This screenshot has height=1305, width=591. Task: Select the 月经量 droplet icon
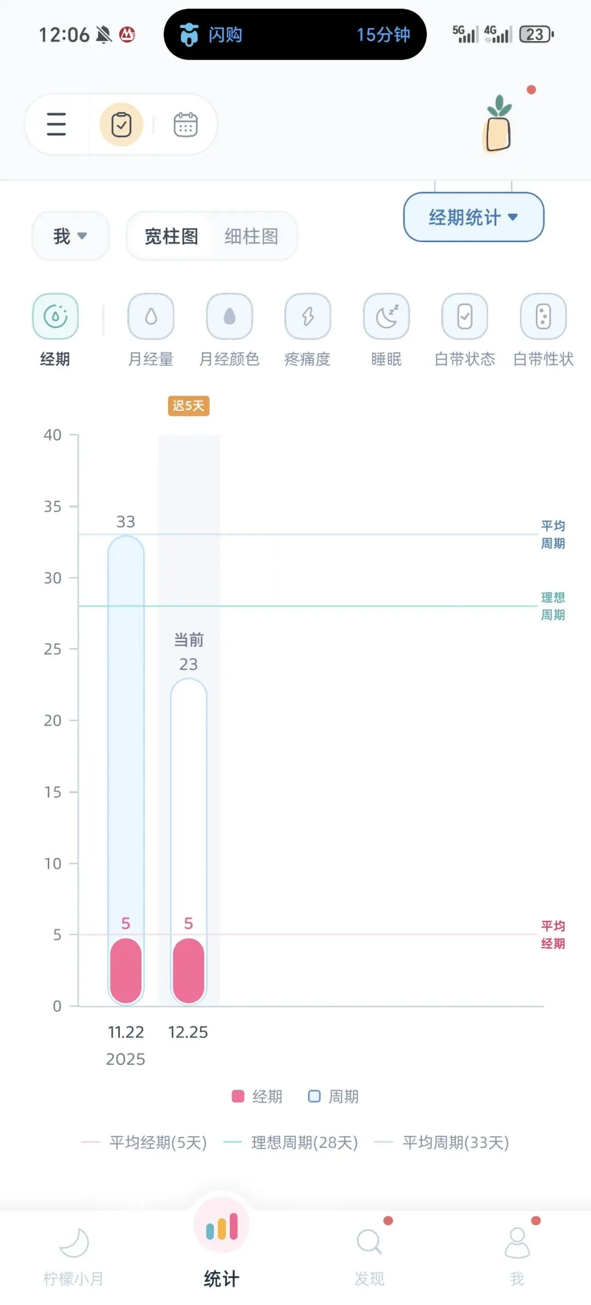pos(151,316)
